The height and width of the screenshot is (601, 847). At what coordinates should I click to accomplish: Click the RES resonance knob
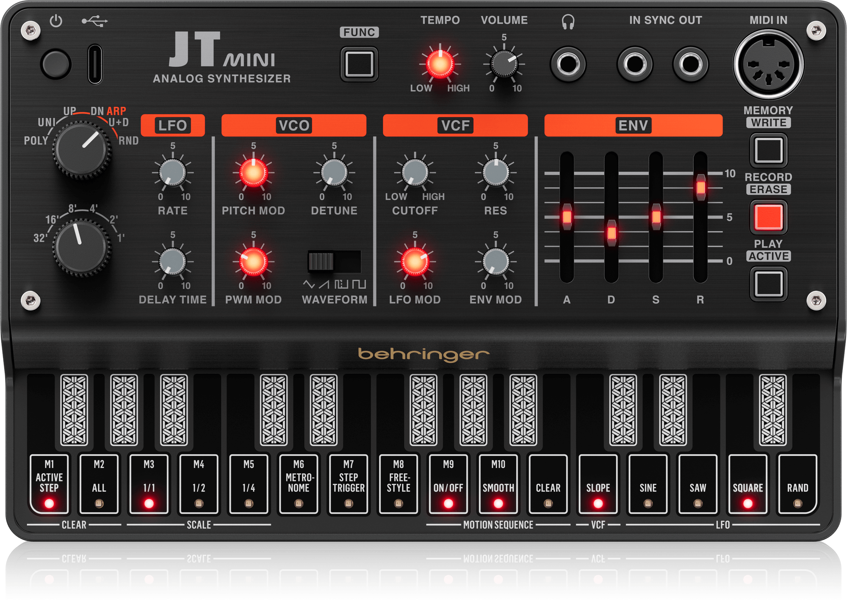point(495,173)
